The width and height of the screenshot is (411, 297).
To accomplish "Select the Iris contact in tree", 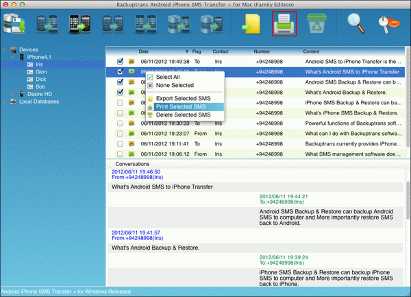I will (x=39, y=64).
